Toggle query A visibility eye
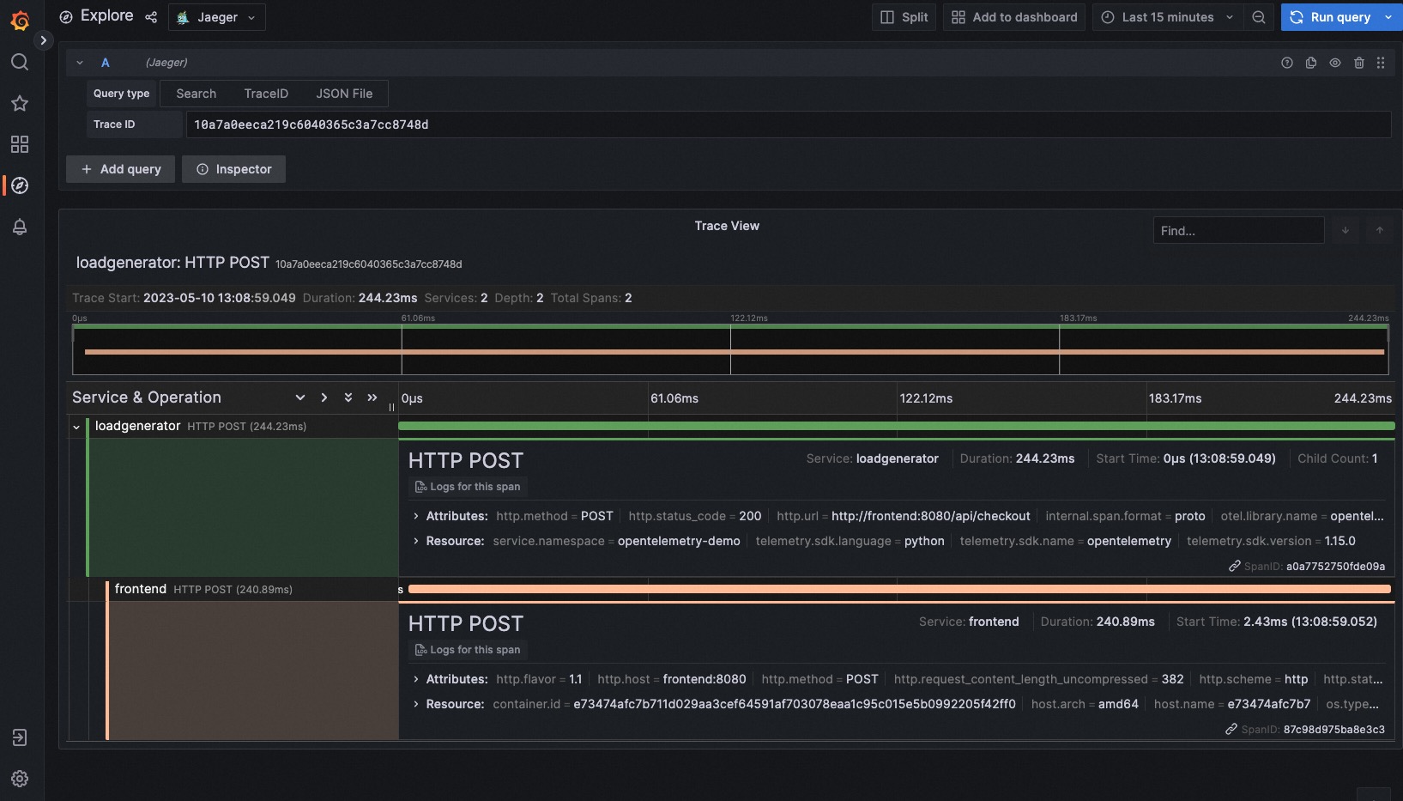 [x=1335, y=63]
